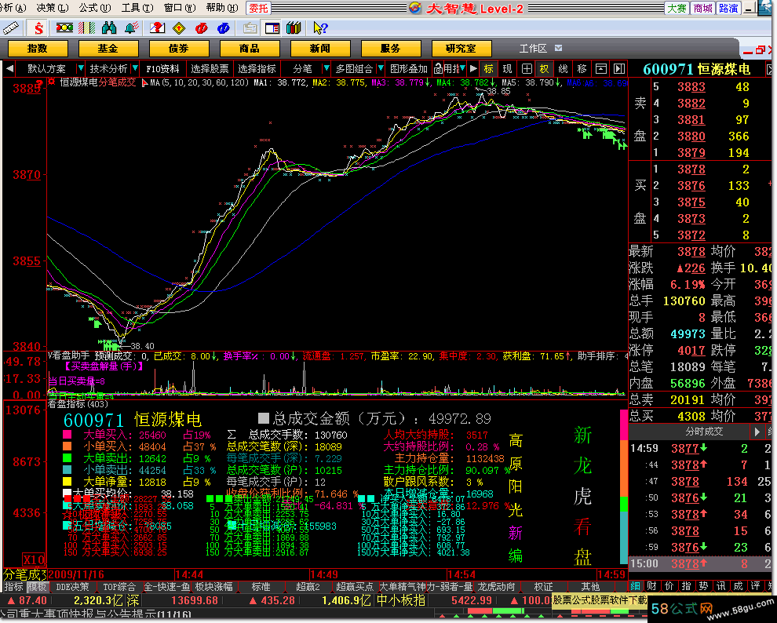This screenshot has height=623, width=777.
Task: Click the 商城 button in title bar
Action: (703, 8)
